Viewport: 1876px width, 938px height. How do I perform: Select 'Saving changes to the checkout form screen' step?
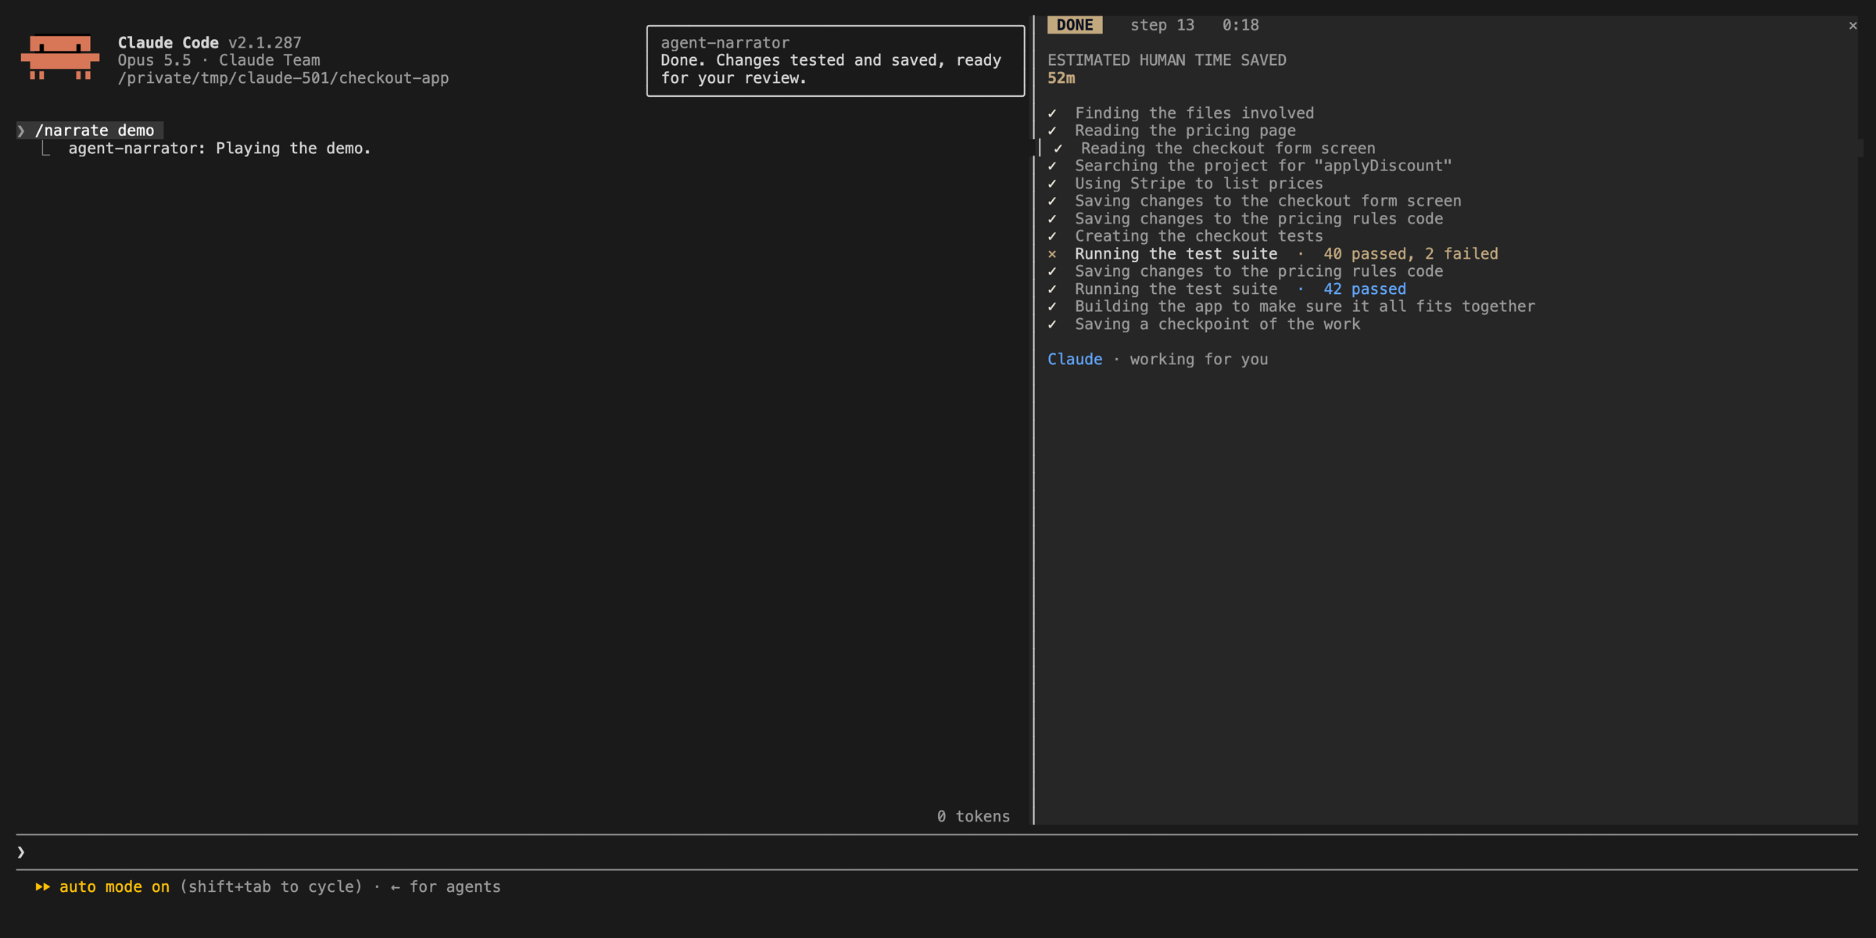click(1268, 201)
